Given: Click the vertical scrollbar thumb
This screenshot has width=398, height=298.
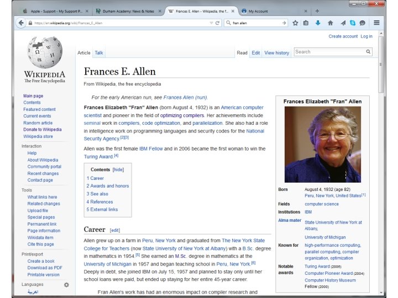Looking at the screenshot, I should [381, 65].
